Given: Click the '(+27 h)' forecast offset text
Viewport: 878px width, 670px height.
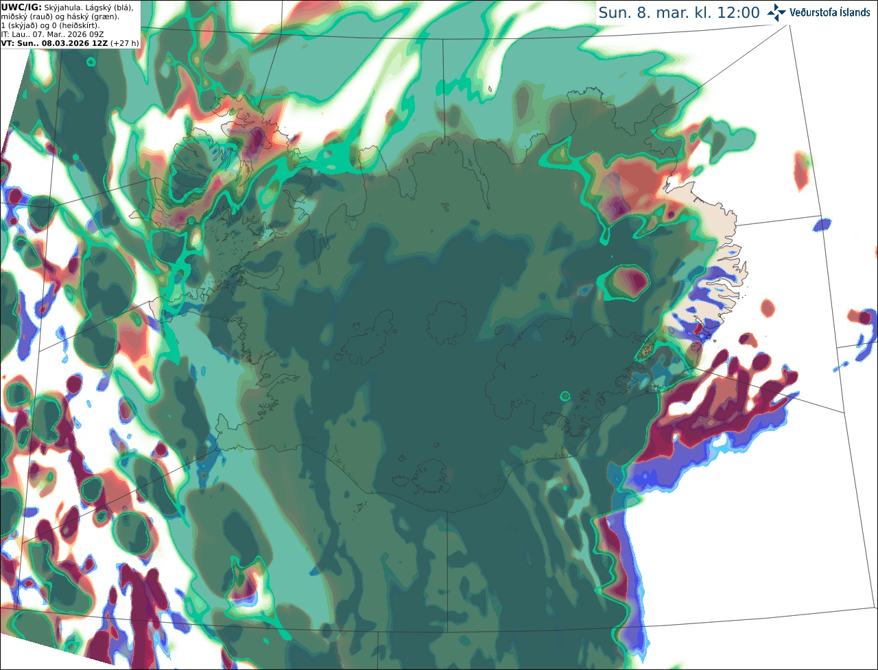Looking at the screenshot, I should coord(125,43).
